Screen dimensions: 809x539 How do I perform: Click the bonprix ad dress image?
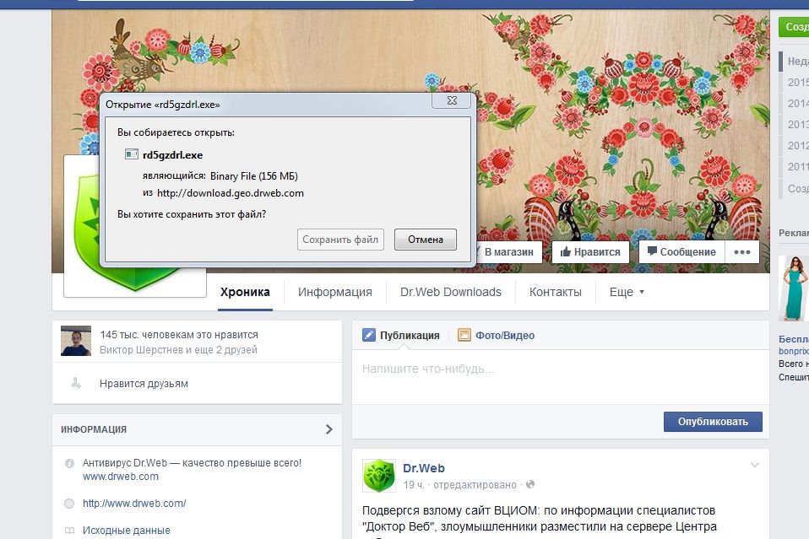click(794, 288)
